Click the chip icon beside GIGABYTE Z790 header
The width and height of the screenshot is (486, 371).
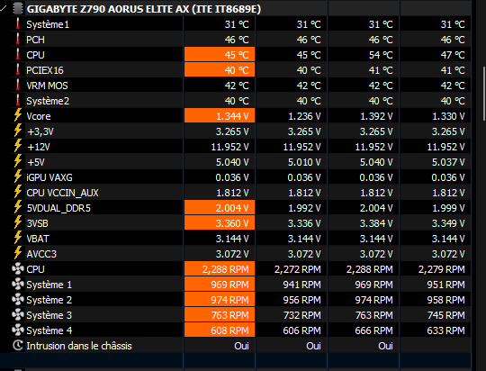[18, 9]
